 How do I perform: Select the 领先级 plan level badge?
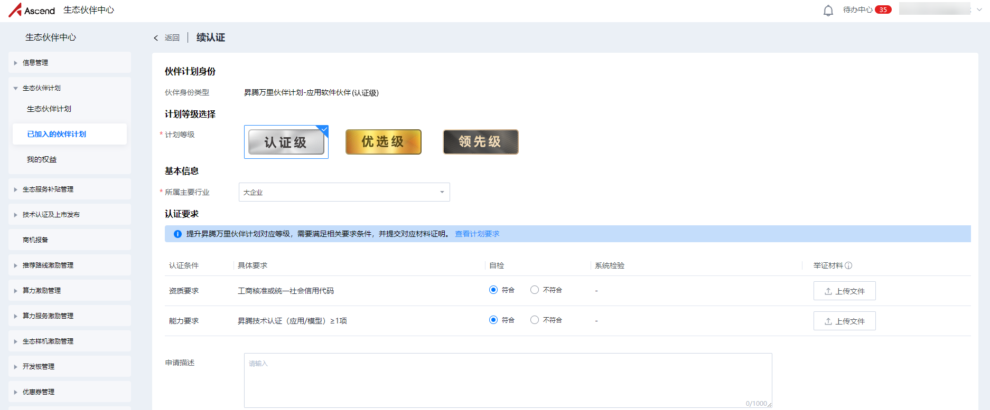pos(481,142)
